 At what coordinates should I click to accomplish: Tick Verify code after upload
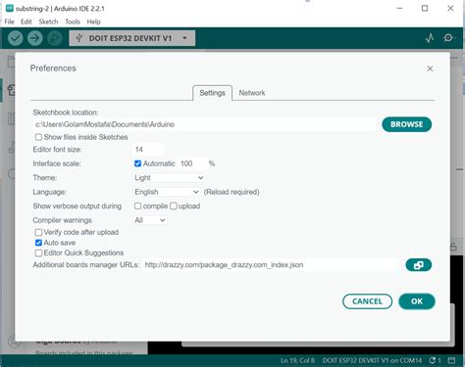pyautogui.click(x=38, y=232)
